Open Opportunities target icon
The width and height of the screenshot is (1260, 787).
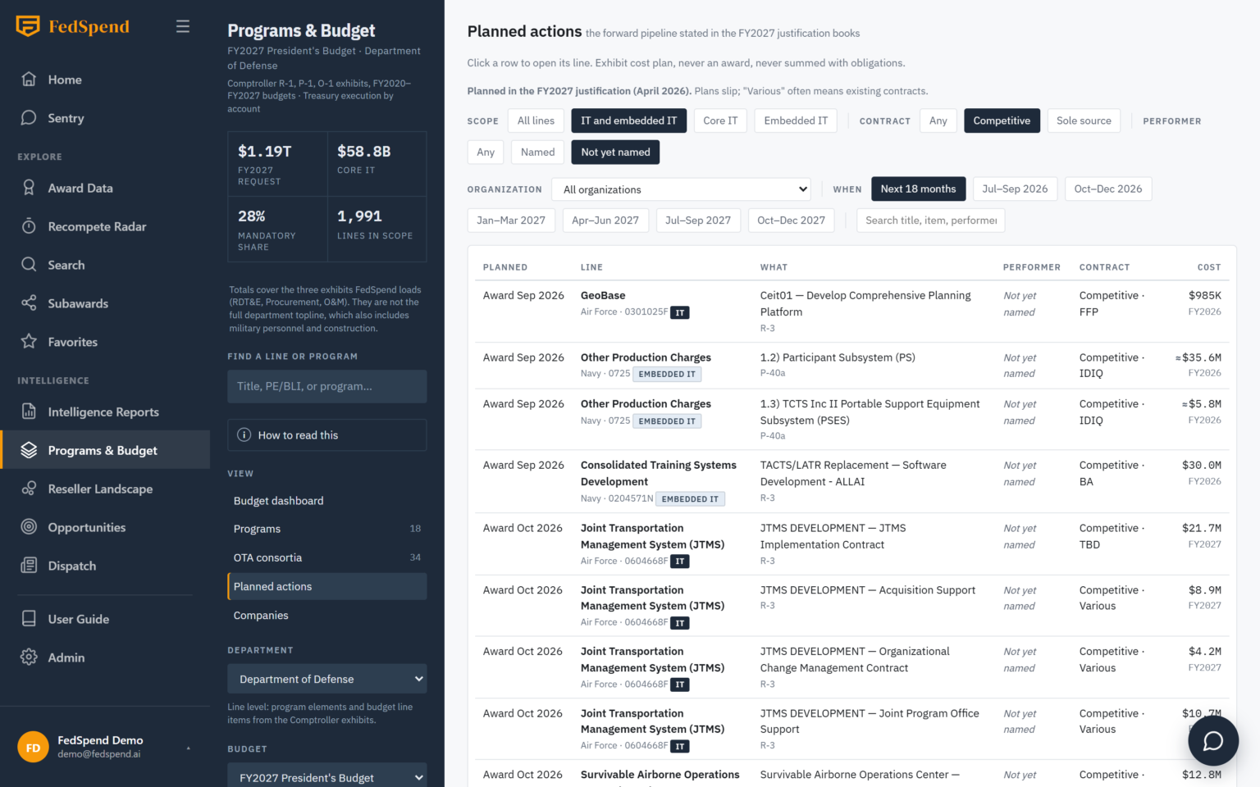click(29, 527)
